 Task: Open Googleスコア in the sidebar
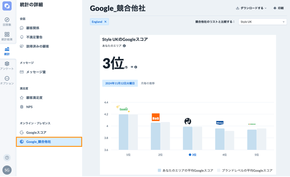point(36,132)
